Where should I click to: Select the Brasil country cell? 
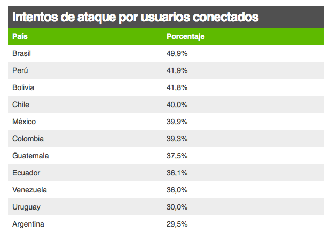pyautogui.click(x=23, y=53)
